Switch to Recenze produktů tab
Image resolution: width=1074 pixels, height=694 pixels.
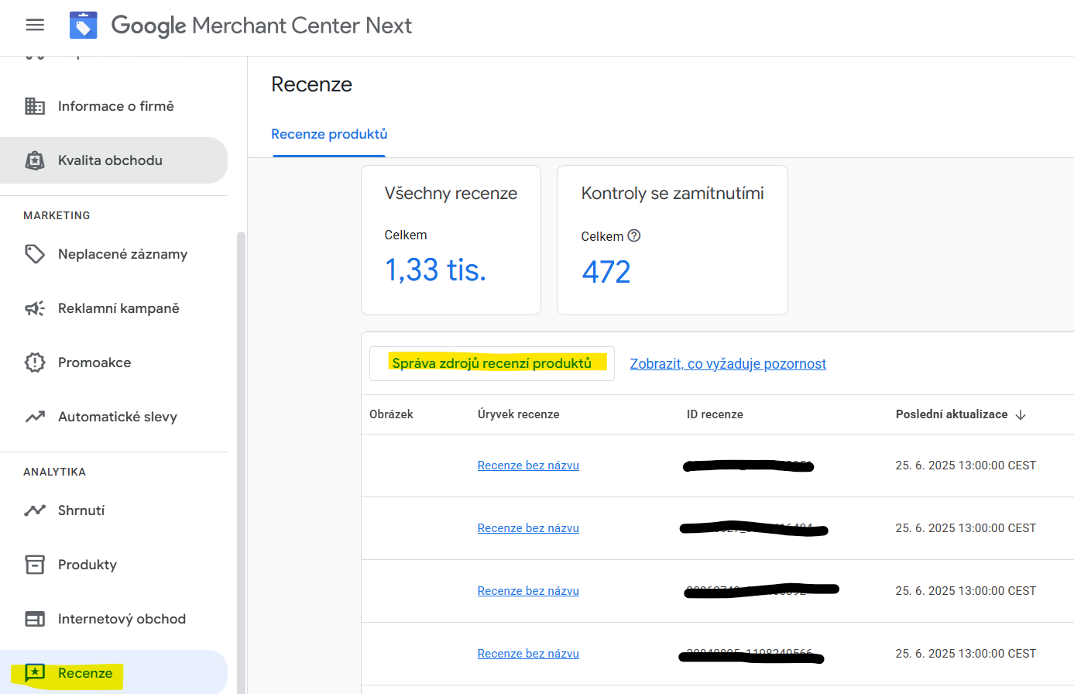click(329, 134)
